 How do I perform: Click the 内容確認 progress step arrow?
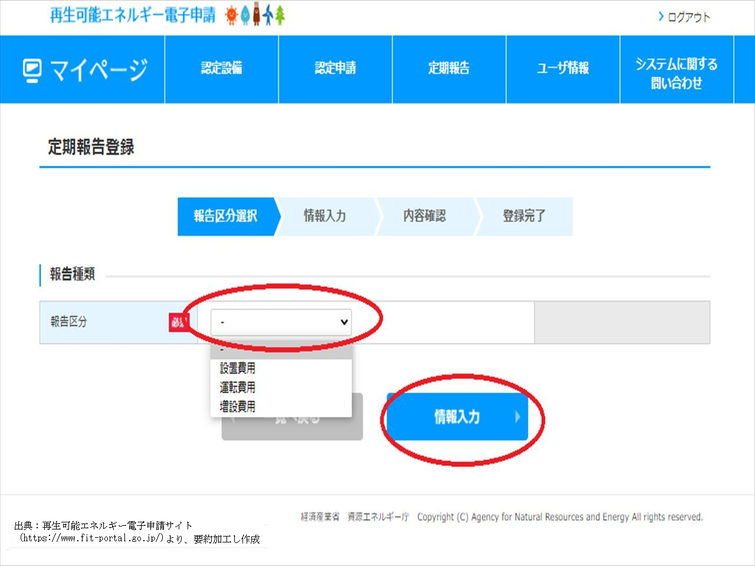424,216
